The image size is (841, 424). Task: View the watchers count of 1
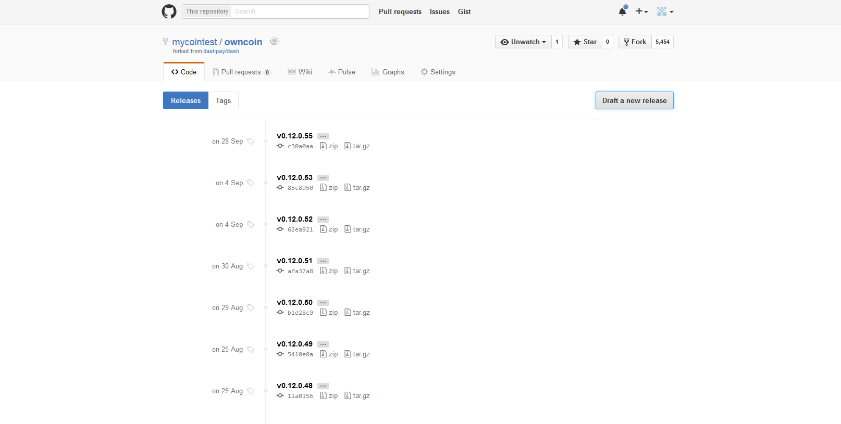(557, 42)
